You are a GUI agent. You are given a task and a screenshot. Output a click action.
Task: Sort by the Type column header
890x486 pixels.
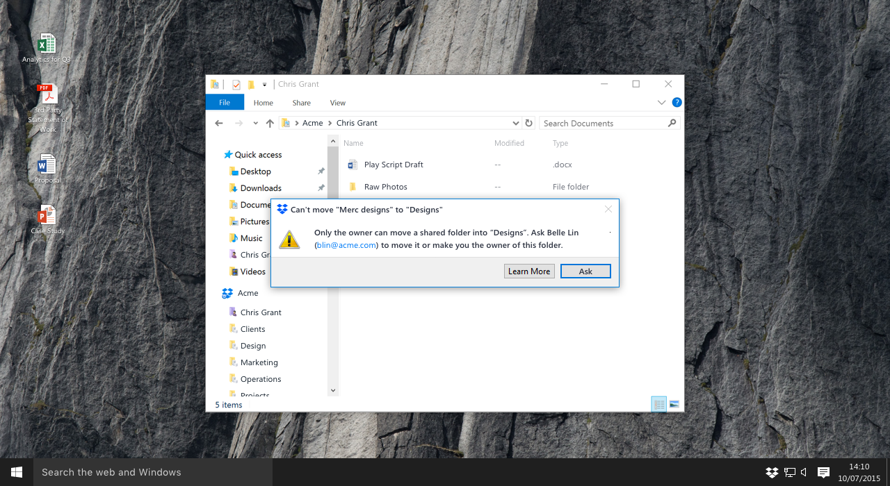coord(560,143)
